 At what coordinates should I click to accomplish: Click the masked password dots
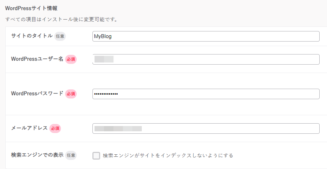tap(106, 94)
